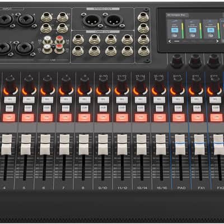This screenshot has width=224, height=224.
Task: Click the gain knob on channel 5
Action: coord(29,86)
